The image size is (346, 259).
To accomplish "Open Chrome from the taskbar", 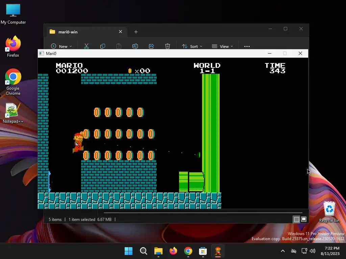I will (x=188, y=251).
